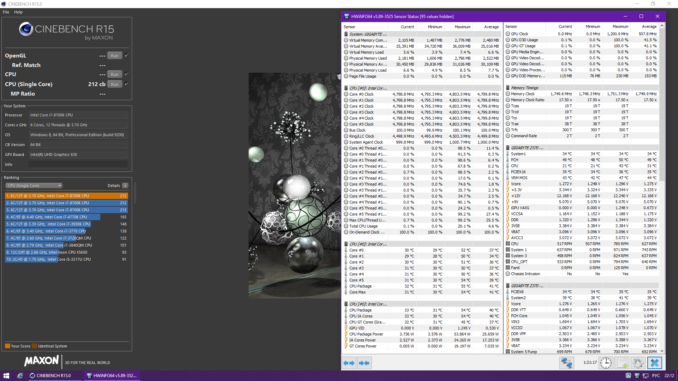Click the shrink columns arrows button in HWiNFO
678x381 pixels.
pyautogui.click(x=364, y=363)
